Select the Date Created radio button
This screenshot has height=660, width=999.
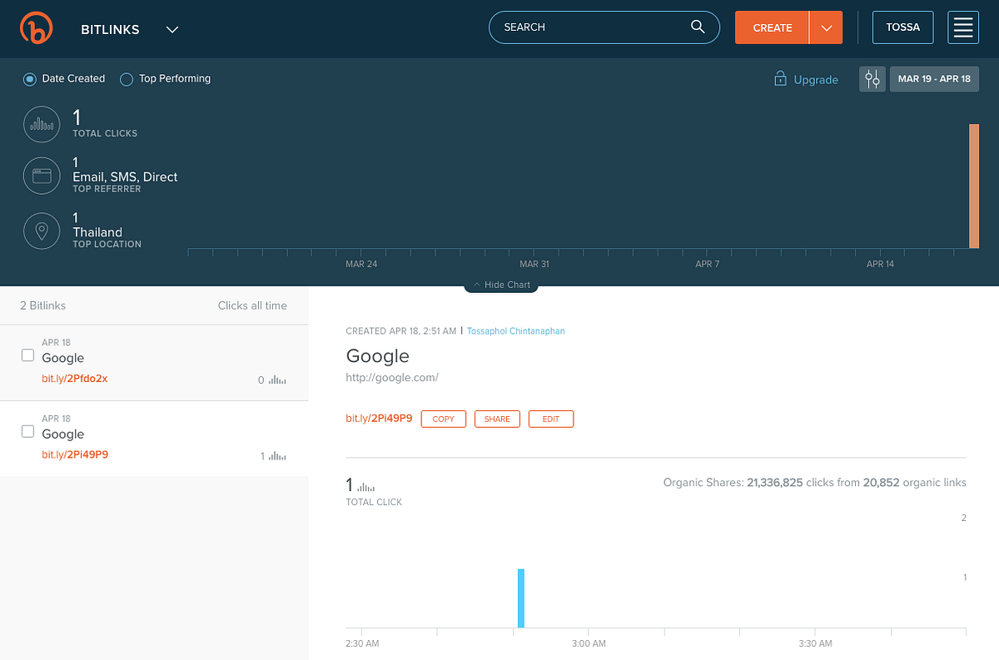30,79
